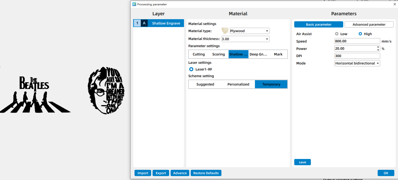Switch to the Scoring parameter setting
Image resolution: width=398 pixels, height=180 pixels.
click(218, 54)
